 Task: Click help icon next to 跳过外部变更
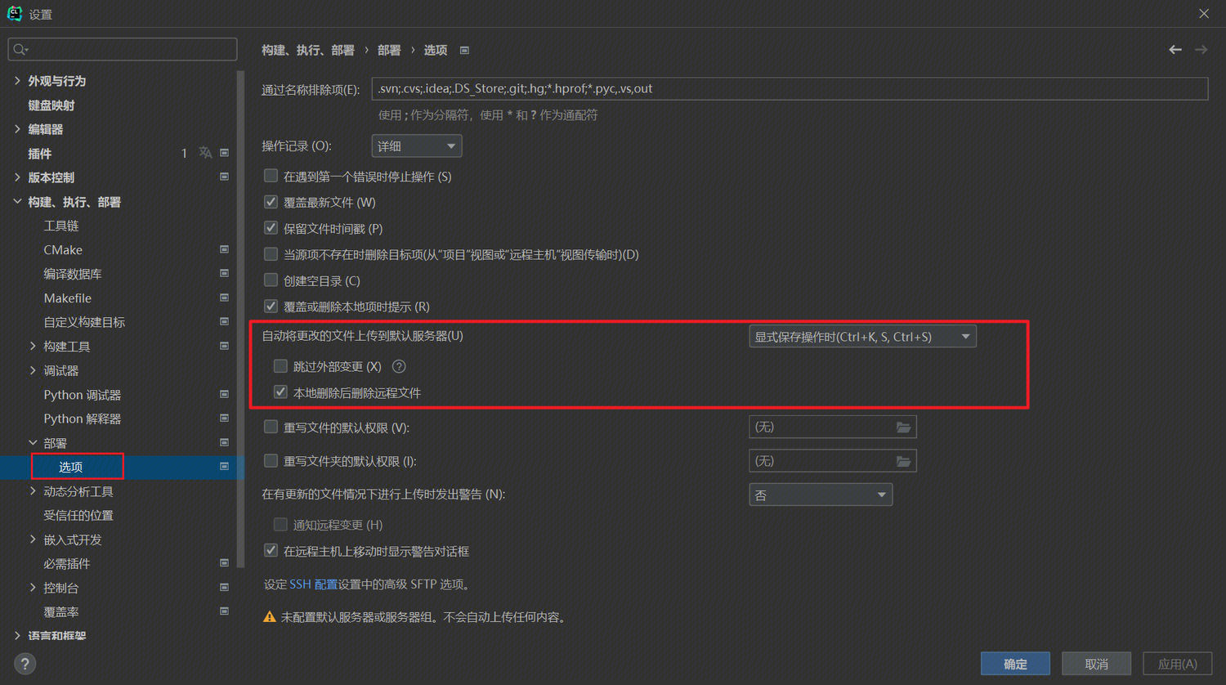[399, 367]
